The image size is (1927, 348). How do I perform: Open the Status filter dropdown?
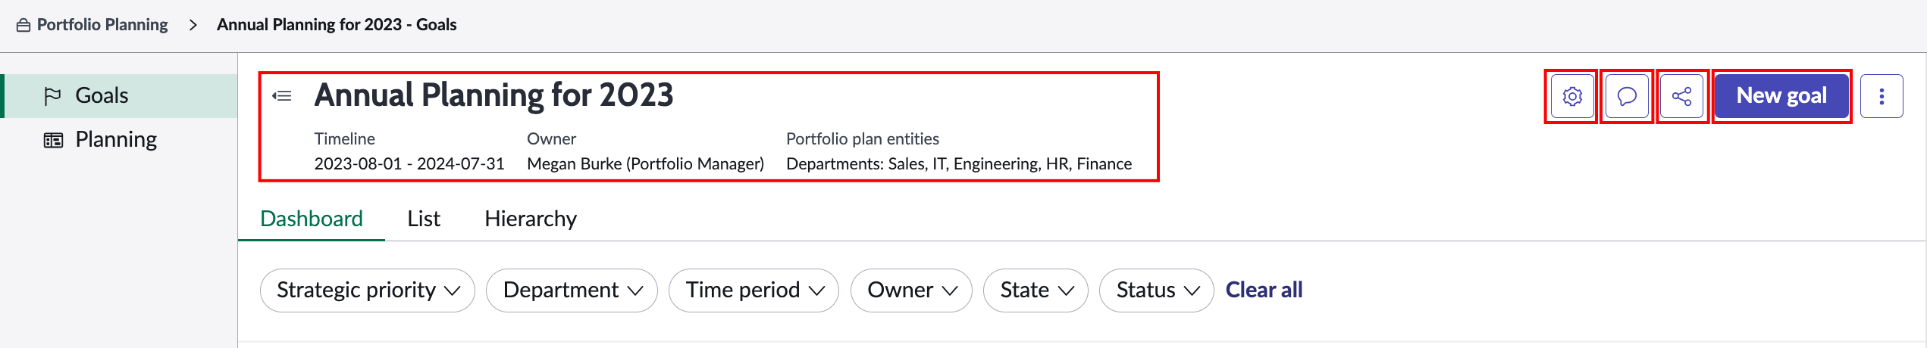coord(1157,291)
